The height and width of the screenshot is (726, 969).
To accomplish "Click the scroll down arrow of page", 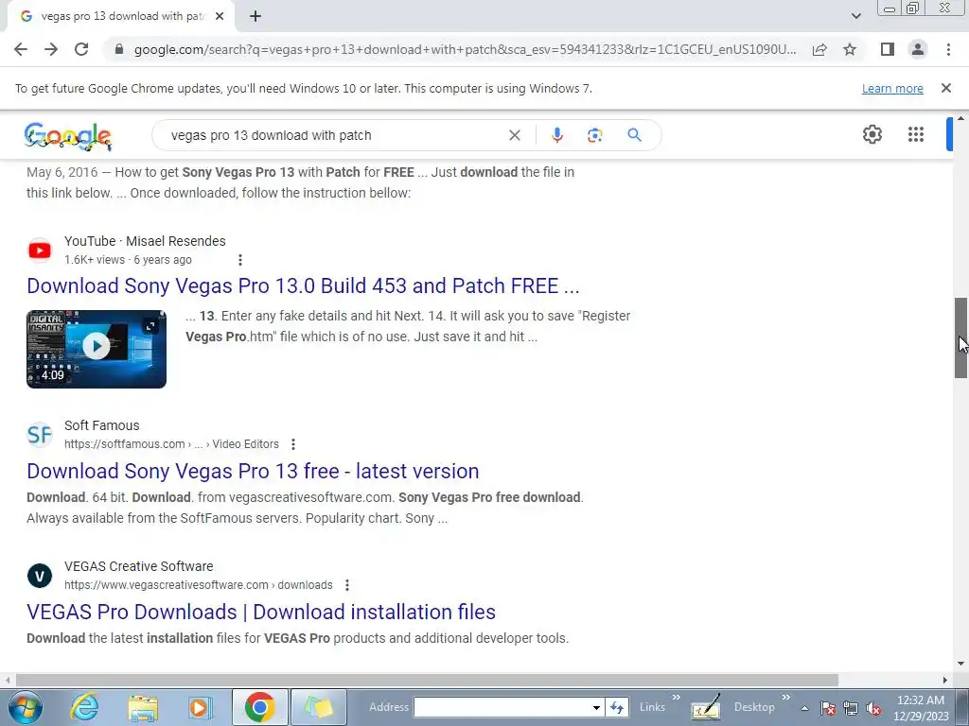I will [960, 665].
